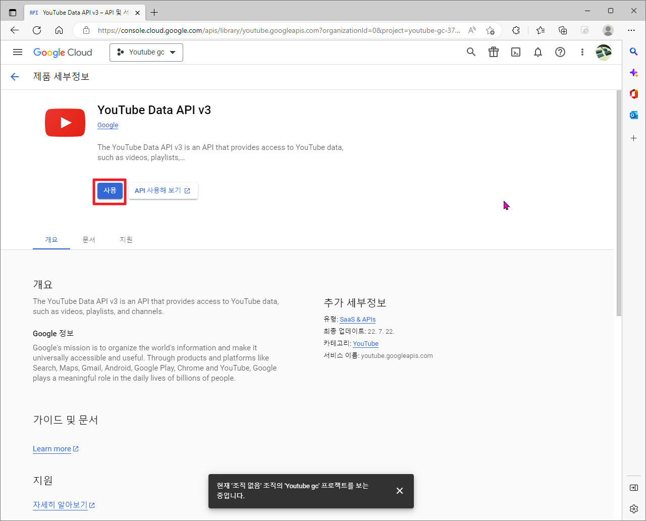Screen dimensions: 646x521
Task: Toggle the sidebar hide panel icon
Action: pos(634,488)
